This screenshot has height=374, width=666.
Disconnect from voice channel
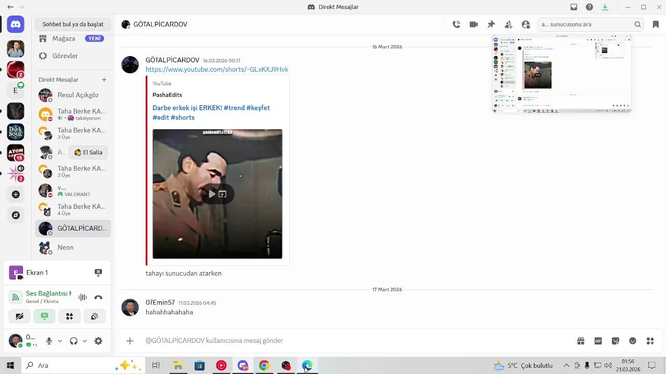[98, 298]
